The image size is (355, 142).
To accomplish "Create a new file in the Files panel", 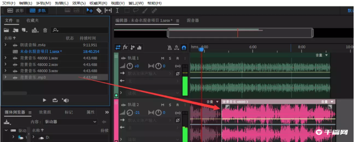I will click(x=24, y=30).
